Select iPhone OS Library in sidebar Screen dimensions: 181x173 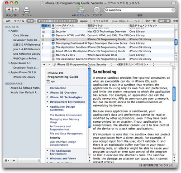[x=24, y=77]
